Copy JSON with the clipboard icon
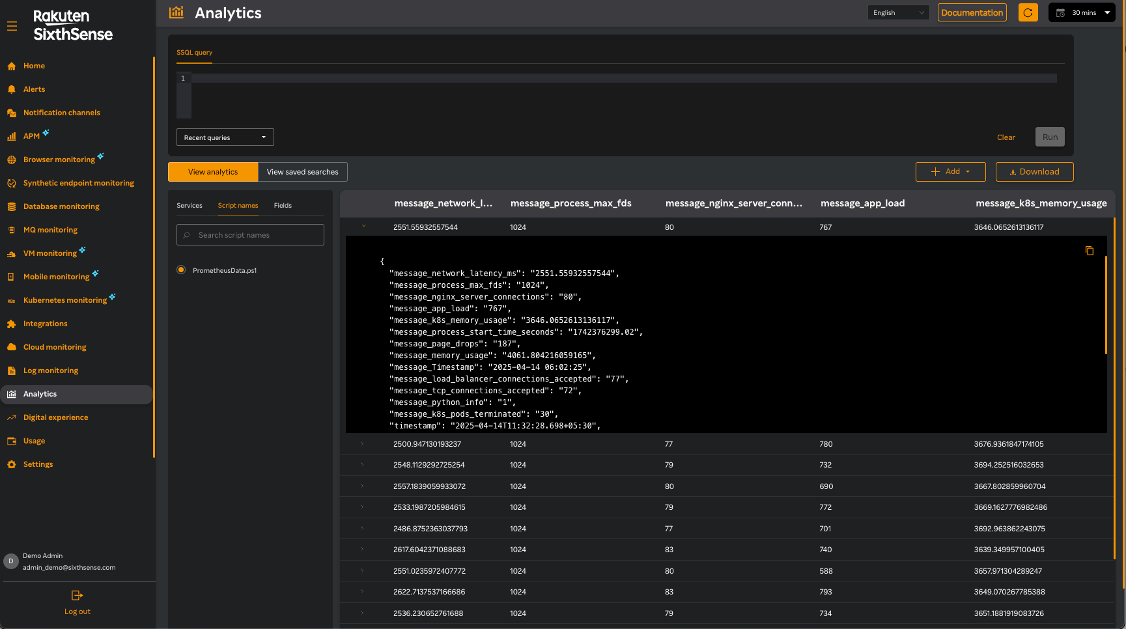 coord(1090,251)
